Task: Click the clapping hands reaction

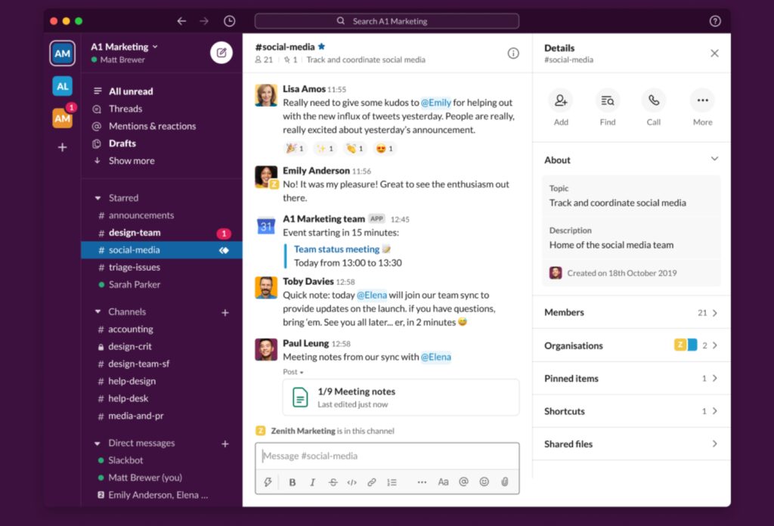Action: [355, 149]
